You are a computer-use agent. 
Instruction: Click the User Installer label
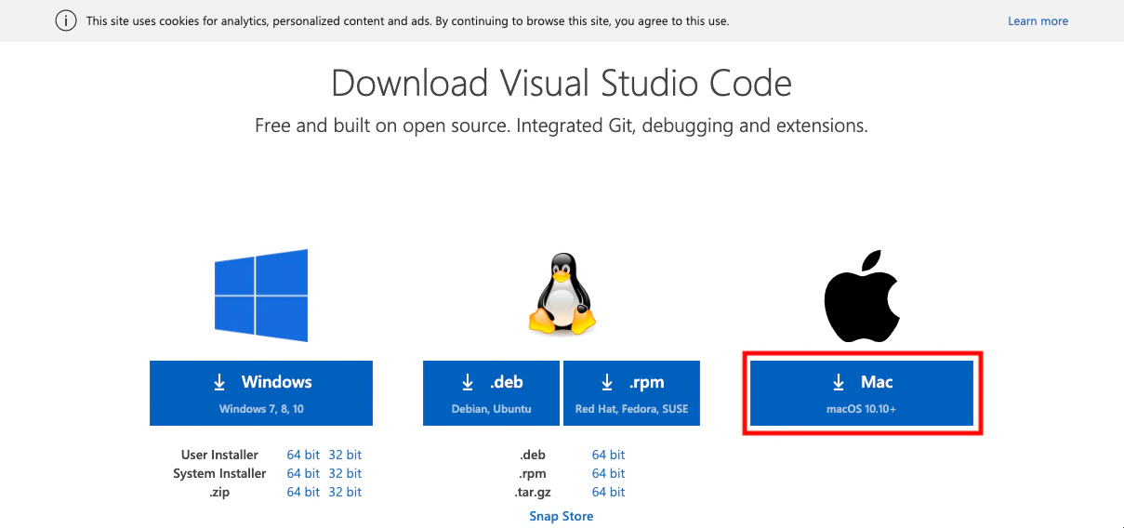pyautogui.click(x=219, y=455)
